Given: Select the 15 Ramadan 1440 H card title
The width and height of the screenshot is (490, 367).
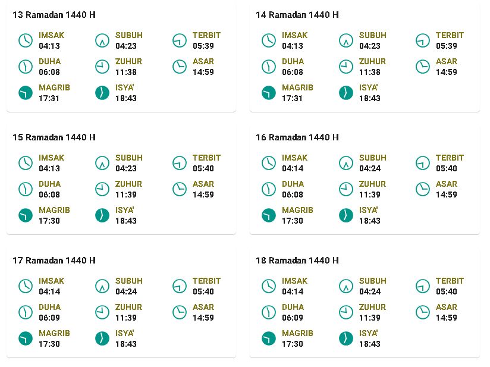Looking at the screenshot, I should [54, 137].
